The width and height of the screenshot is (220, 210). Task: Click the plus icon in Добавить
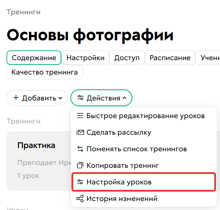click(x=16, y=98)
